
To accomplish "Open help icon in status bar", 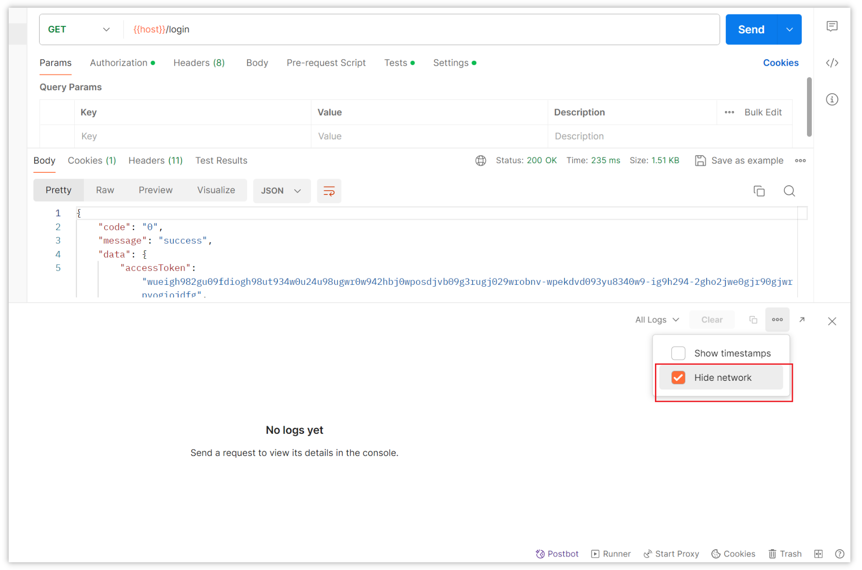I will click(839, 554).
